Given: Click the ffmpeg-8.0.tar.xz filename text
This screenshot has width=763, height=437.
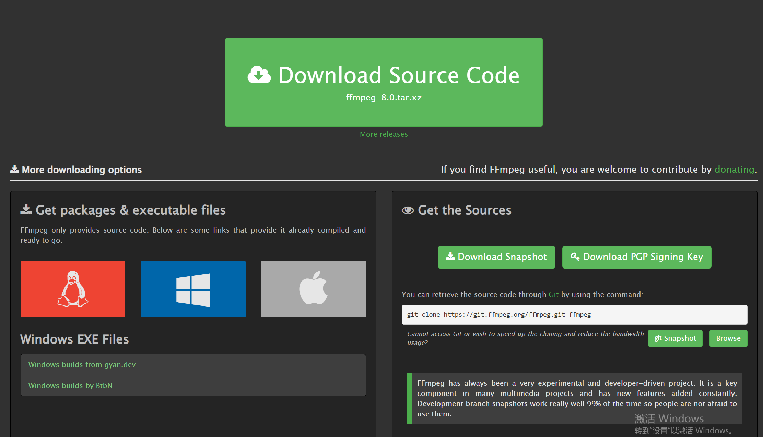Looking at the screenshot, I should (384, 98).
